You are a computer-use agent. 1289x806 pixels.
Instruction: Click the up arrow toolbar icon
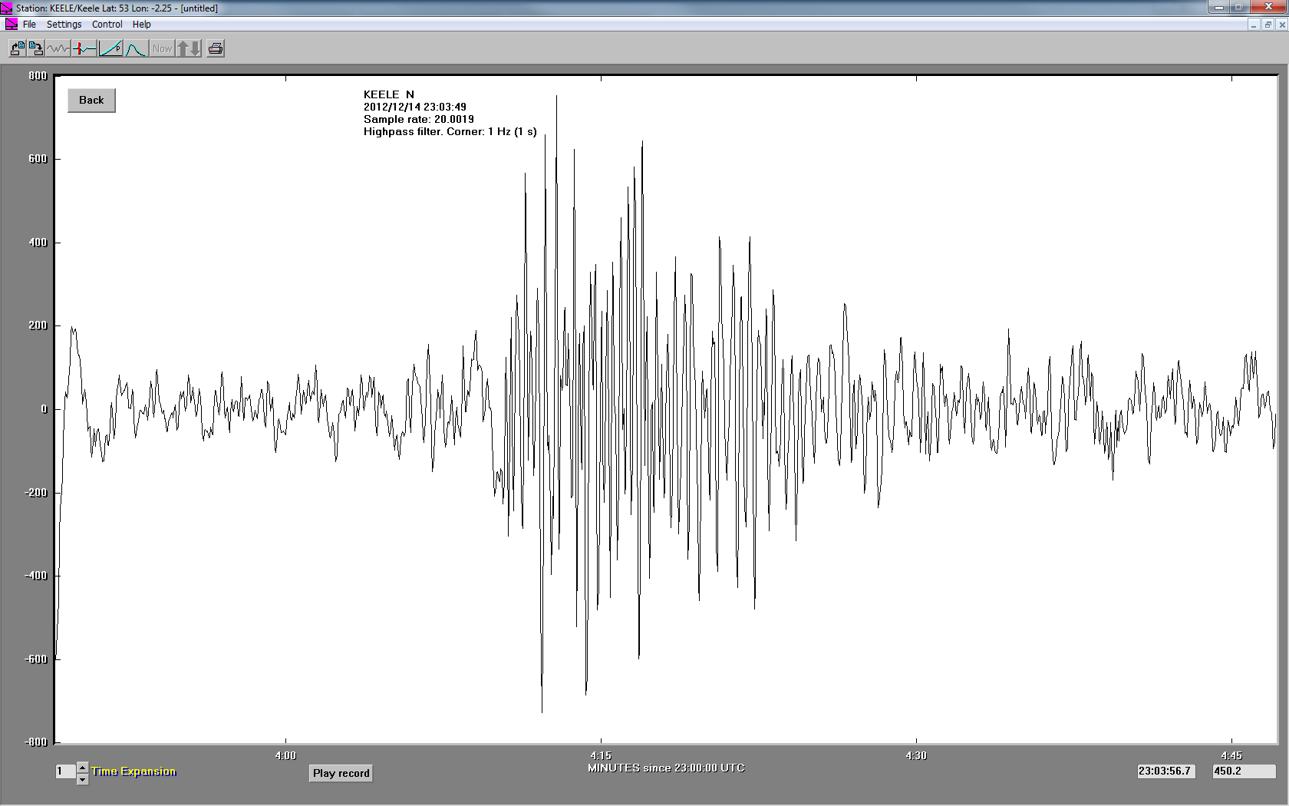pyautogui.click(x=183, y=49)
